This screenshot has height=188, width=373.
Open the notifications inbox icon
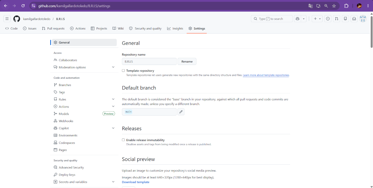(354, 19)
